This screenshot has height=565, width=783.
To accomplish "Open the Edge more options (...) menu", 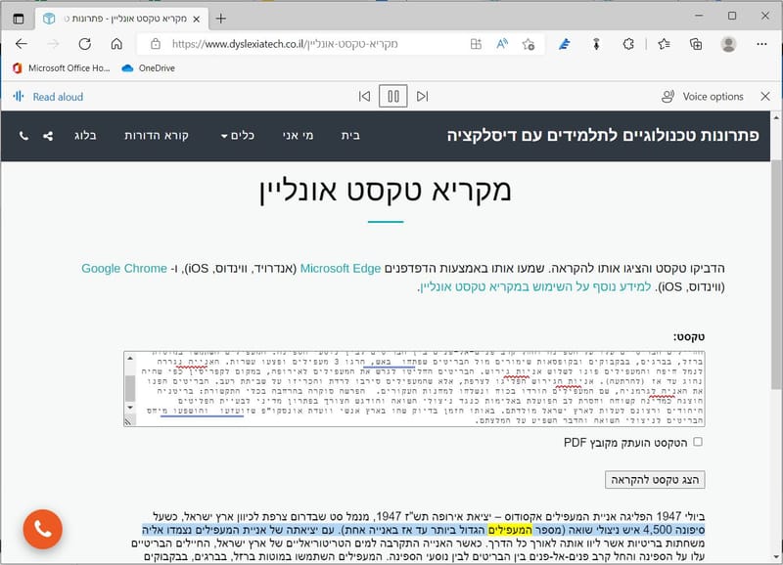I will click(762, 44).
